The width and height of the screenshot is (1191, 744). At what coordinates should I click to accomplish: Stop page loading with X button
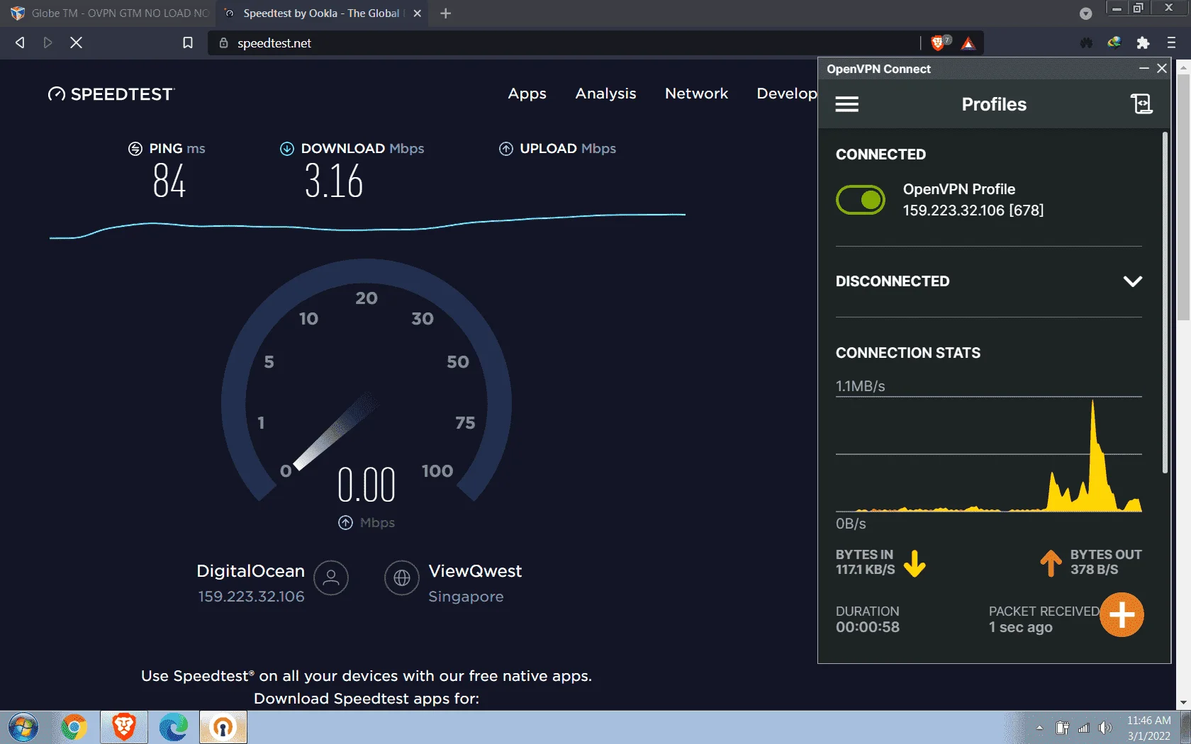pos(77,43)
